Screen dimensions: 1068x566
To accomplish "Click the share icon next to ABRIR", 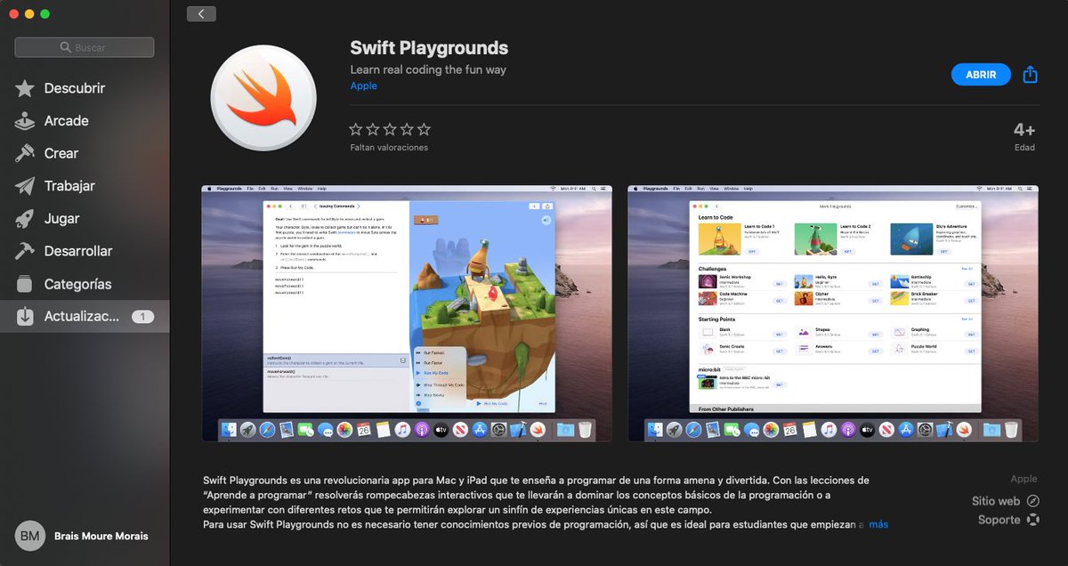I will pyautogui.click(x=1031, y=75).
